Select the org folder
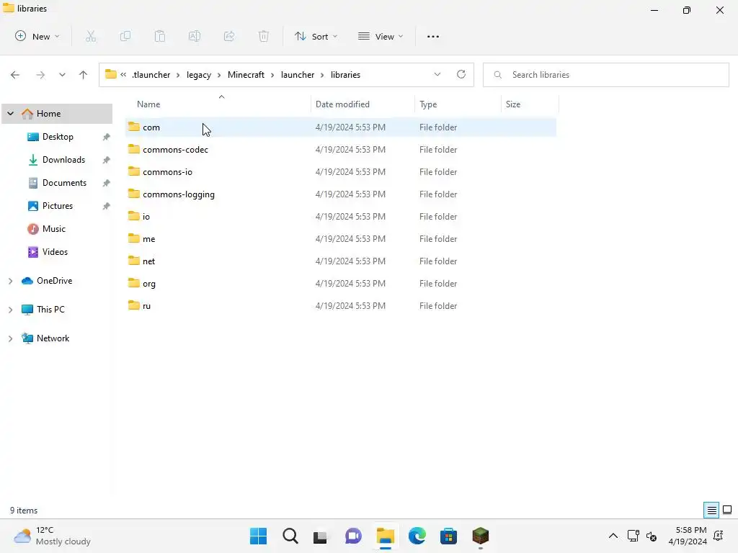Image resolution: width=738 pixels, height=553 pixels. pos(341,284)
